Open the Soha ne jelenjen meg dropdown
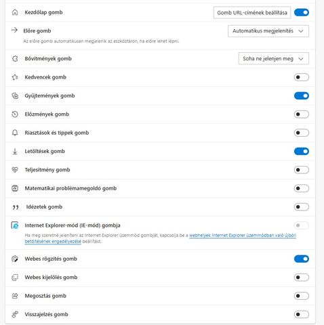 point(273,59)
